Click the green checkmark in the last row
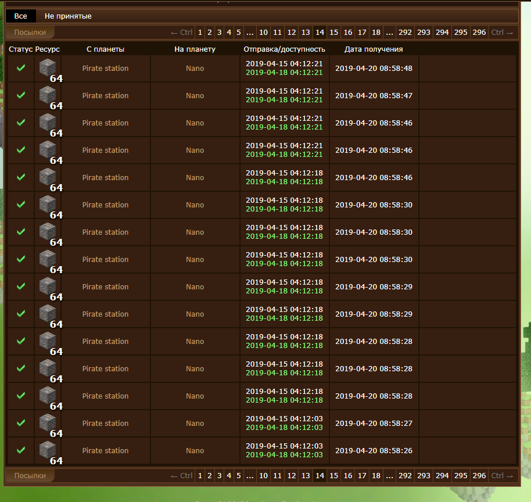Image resolution: width=531 pixels, height=502 pixels. click(21, 450)
